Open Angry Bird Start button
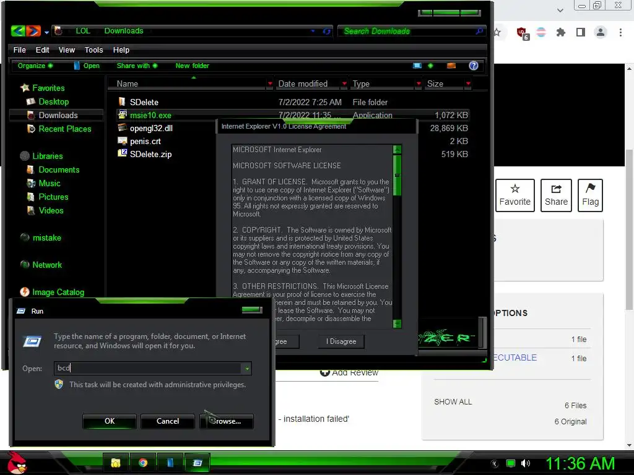The image size is (634, 475). pyautogui.click(x=16, y=463)
